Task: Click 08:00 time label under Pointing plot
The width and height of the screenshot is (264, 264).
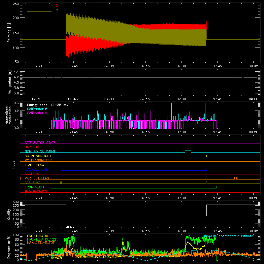Action: (253, 66)
